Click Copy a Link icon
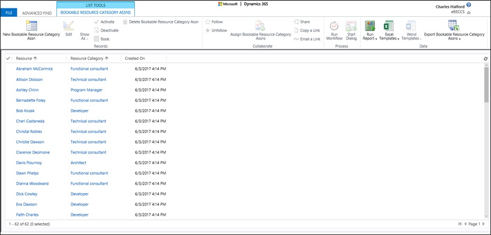The height and width of the screenshot is (235, 491). (x=297, y=31)
